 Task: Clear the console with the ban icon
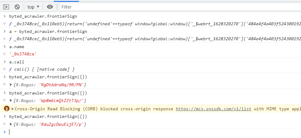coord(17,7)
